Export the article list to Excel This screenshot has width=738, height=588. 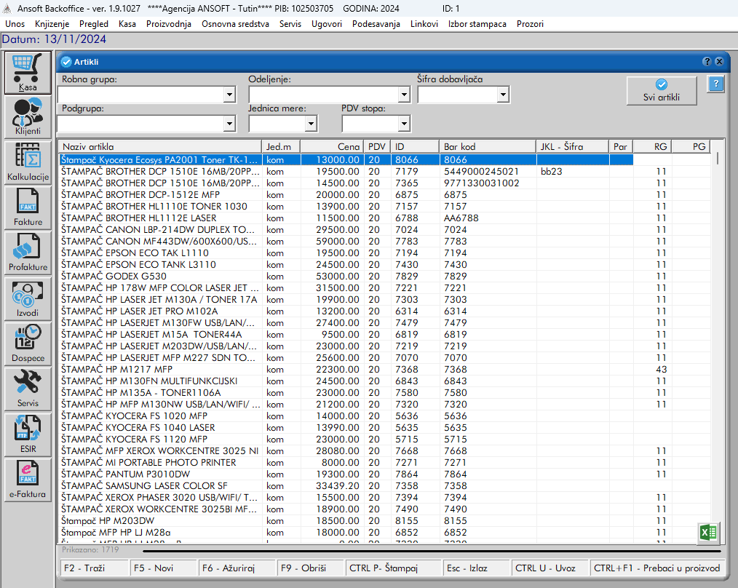pyautogui.click(x=708, y=533)
